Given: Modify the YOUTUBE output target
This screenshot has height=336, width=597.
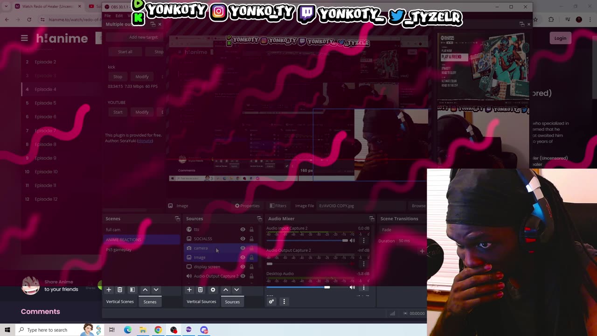Looking at the screenshot, I should point(142,112).
